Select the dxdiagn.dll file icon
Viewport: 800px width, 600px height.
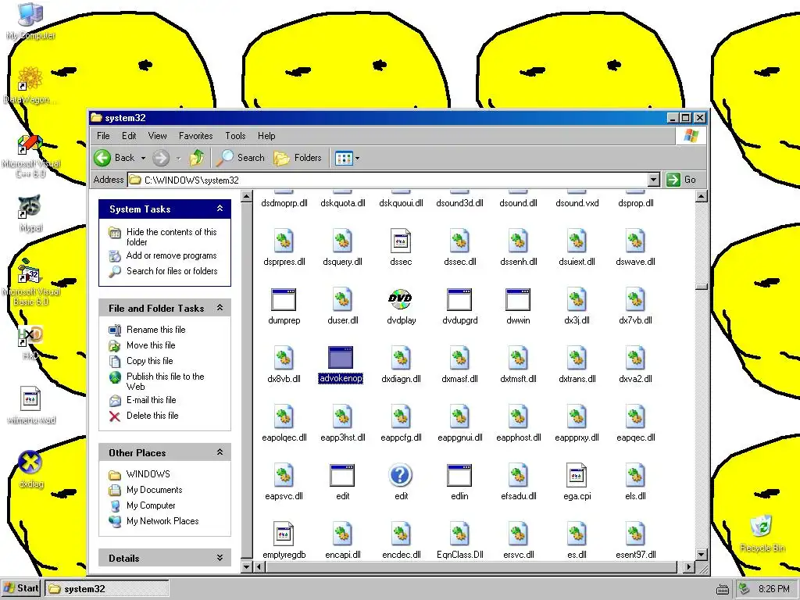click(401, 358)
